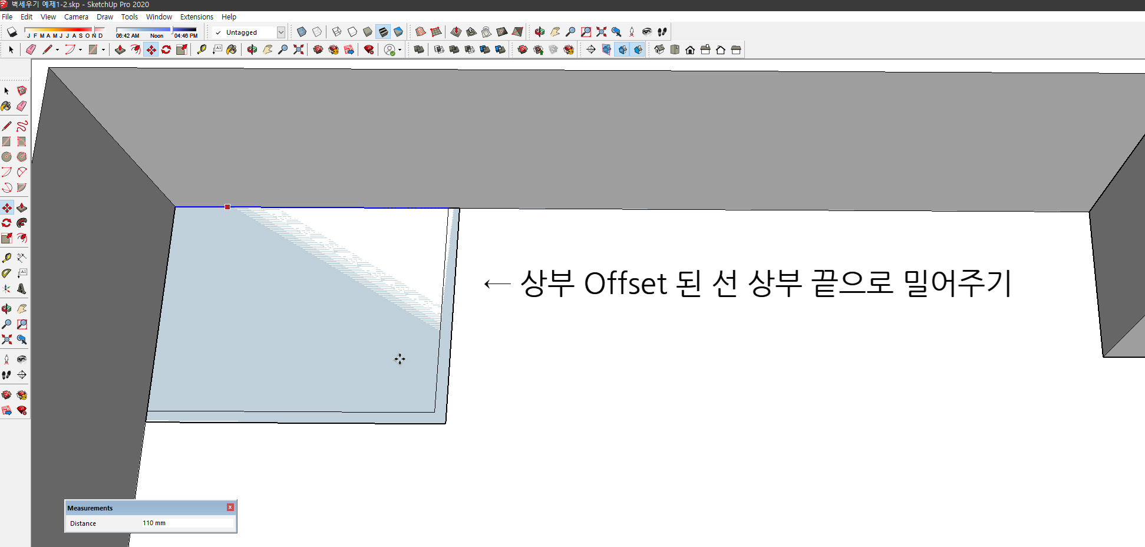The width and height of the screenshot is (1145, 547).
Task: Toggle X-ray face style
Action: pyautogui.click(x=301, y=32)
